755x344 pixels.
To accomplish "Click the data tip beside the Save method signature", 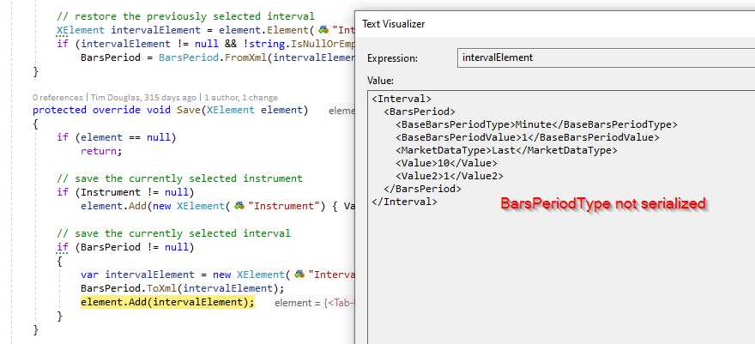I will tap(340, 111).
